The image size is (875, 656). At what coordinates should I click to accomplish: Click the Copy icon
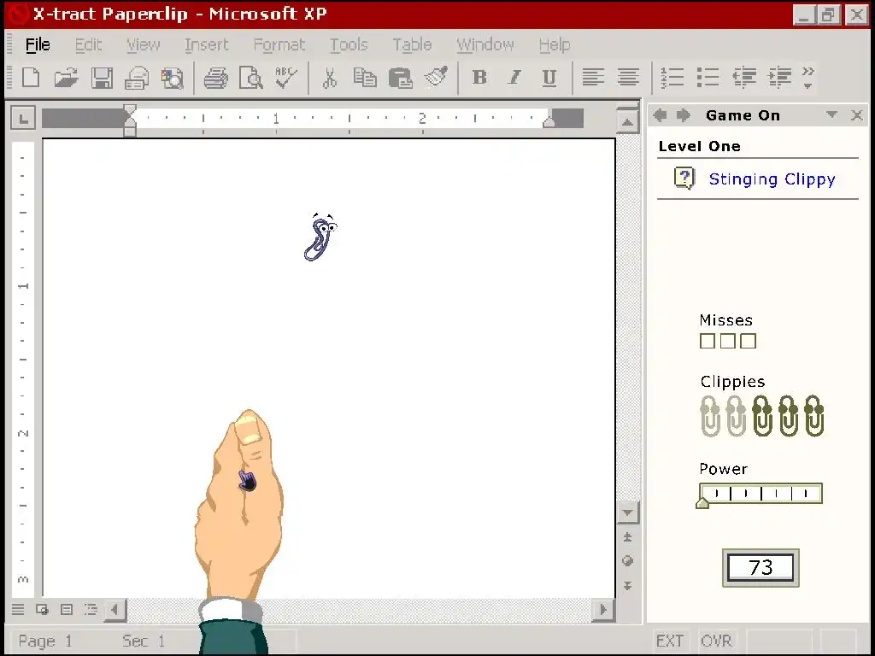[365, 78]
